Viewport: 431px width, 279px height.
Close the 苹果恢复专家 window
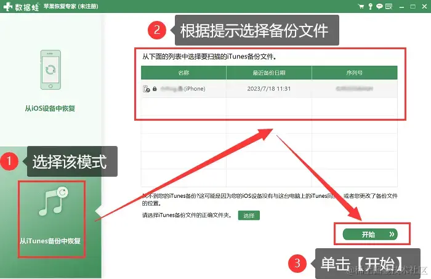[424, 6]
